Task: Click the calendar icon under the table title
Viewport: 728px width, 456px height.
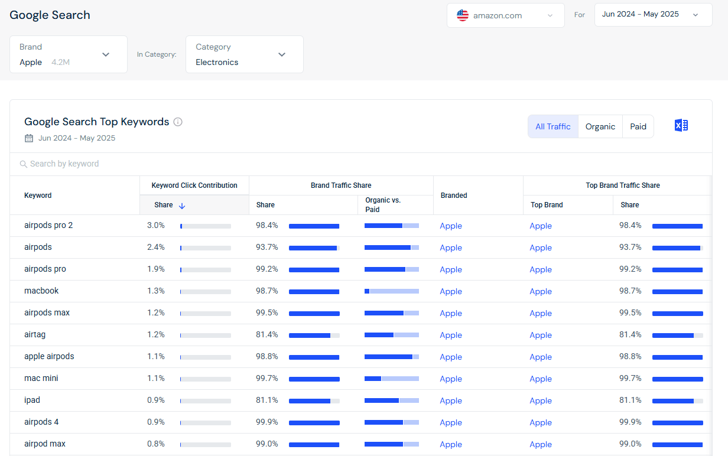Action: coord(29,138)
